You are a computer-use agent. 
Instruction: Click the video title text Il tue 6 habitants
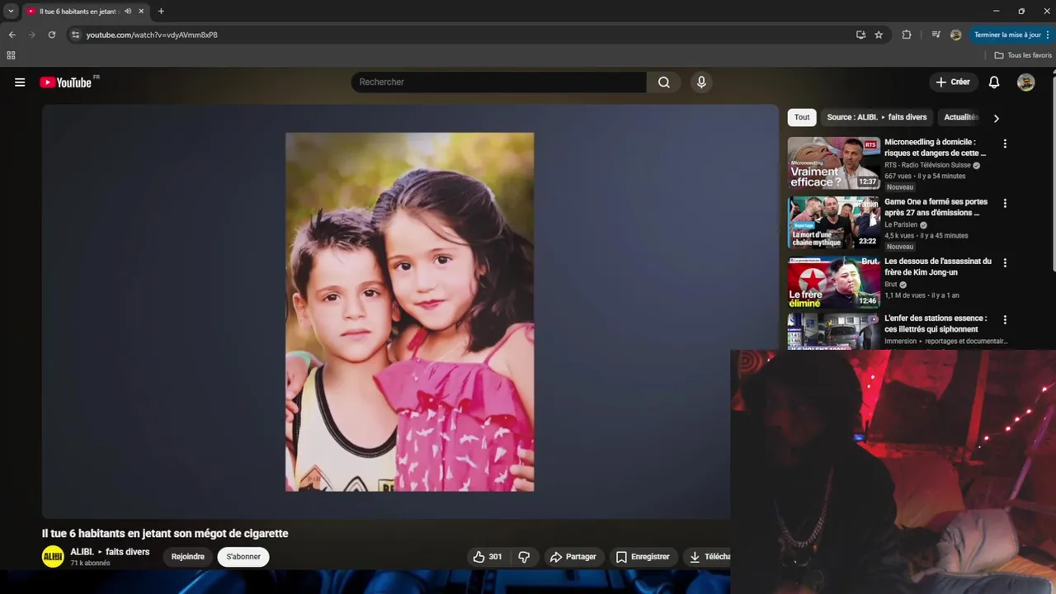click(165, 534)
